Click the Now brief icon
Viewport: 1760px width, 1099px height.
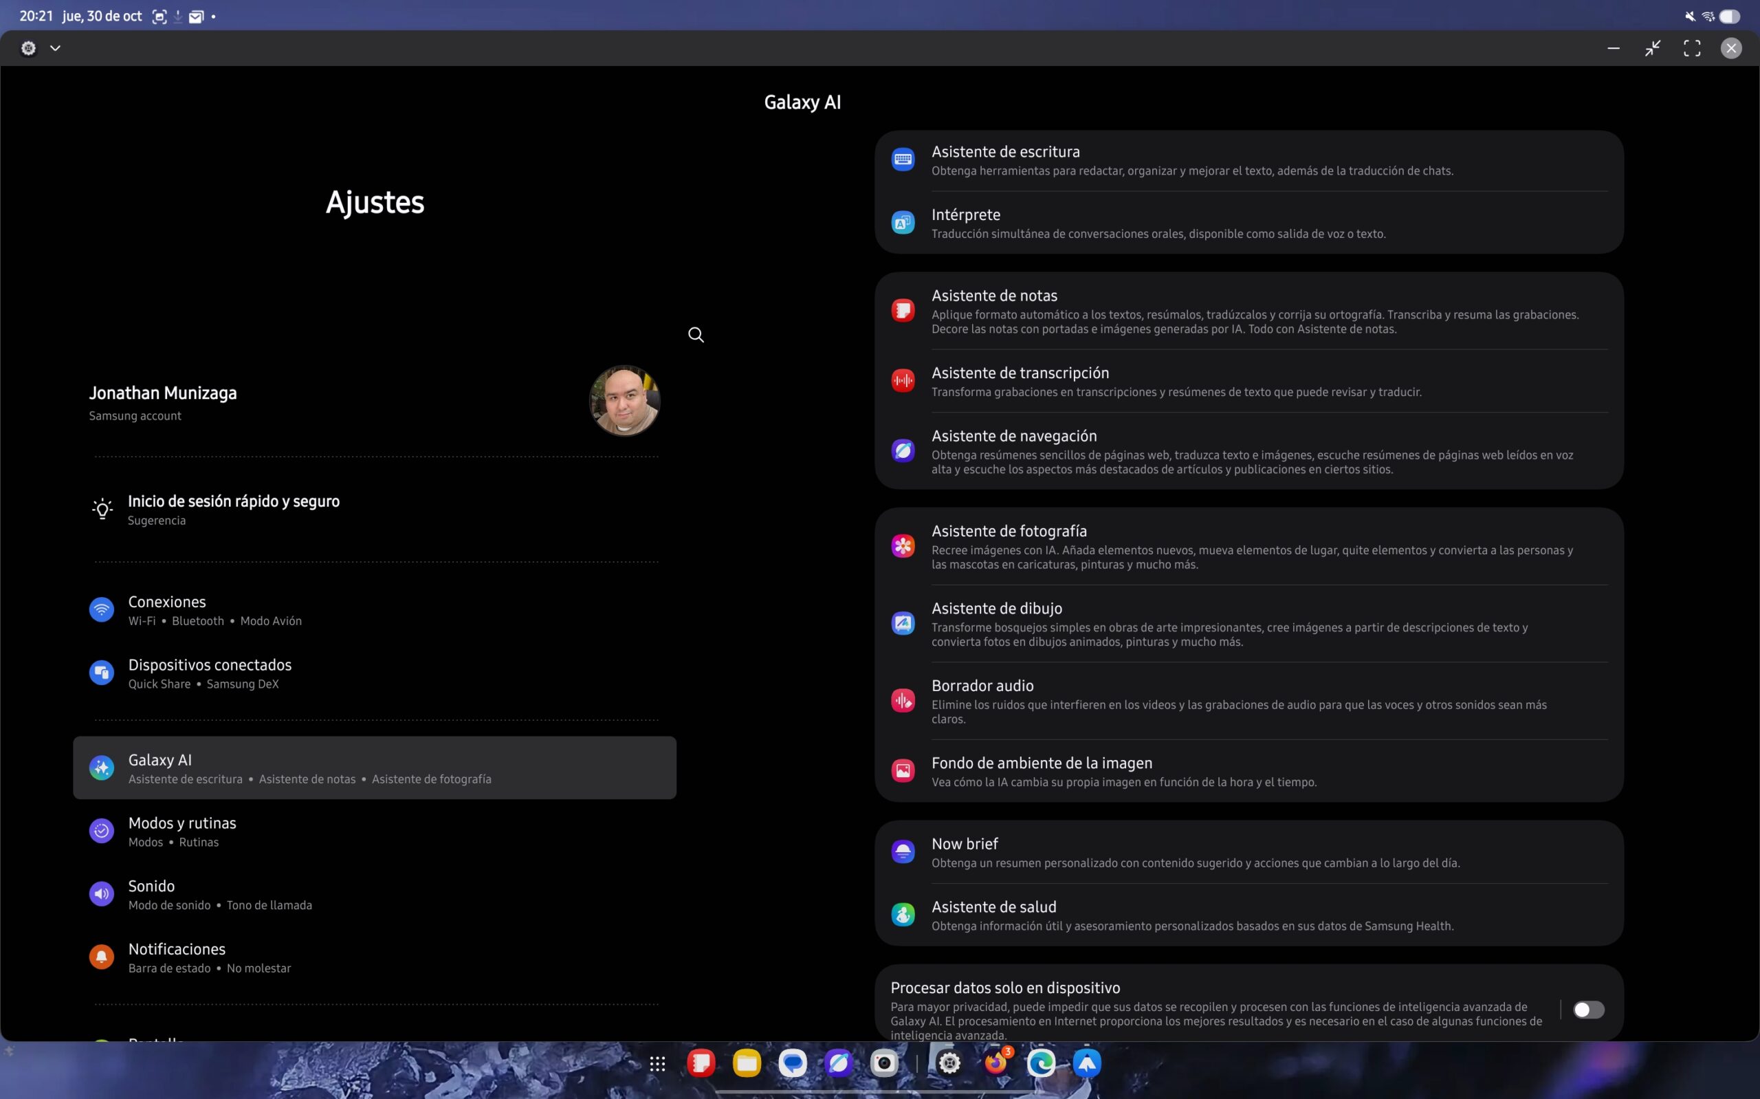(x=903, y=851)
